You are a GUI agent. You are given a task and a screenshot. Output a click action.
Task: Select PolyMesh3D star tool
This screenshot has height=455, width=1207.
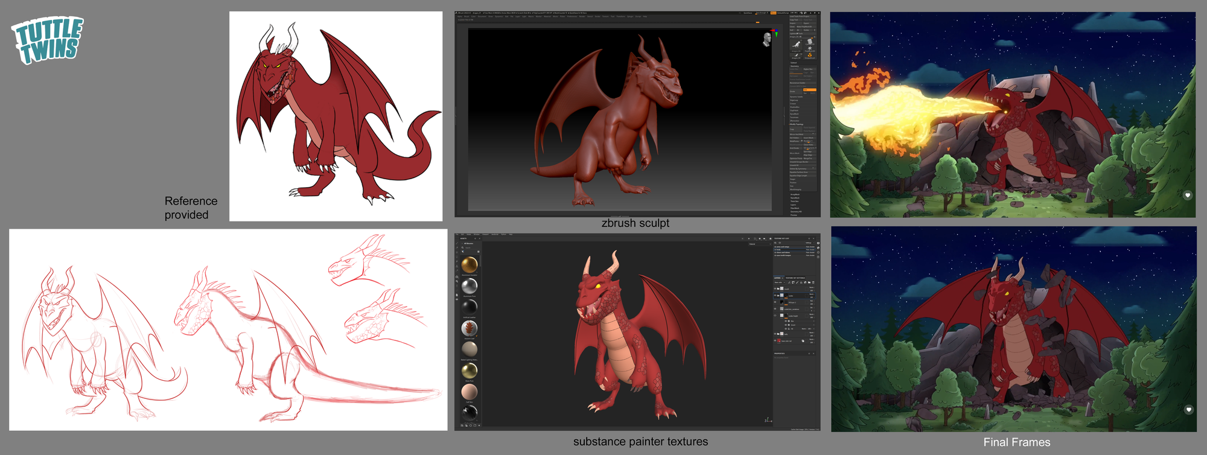click(x=809, y=48)
